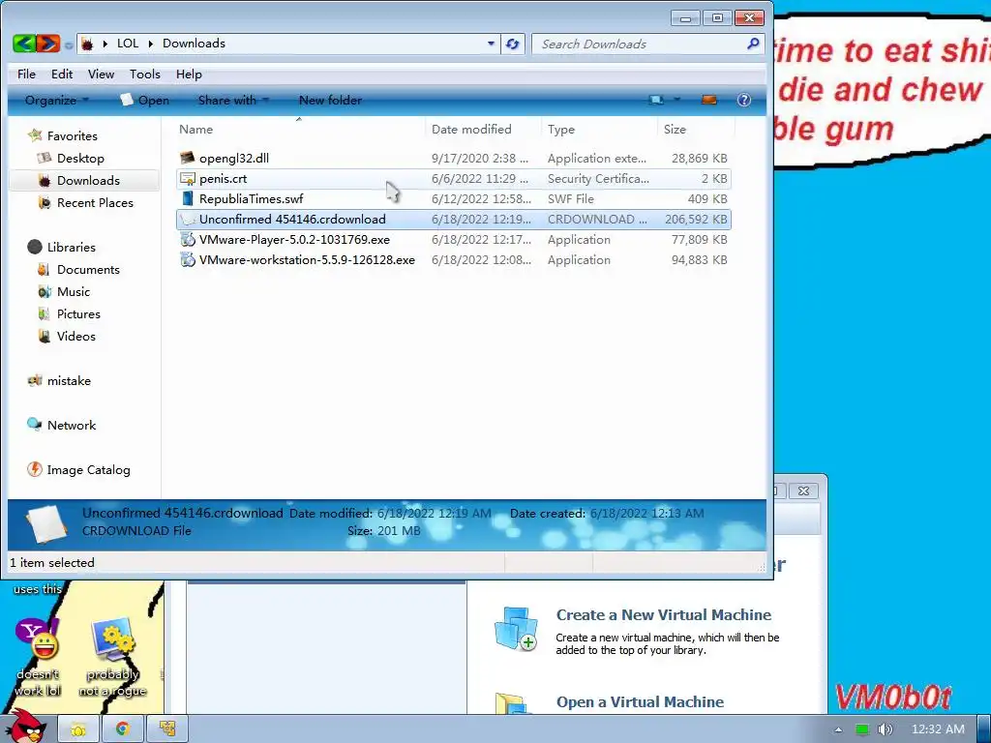Click Downloads in the address path
The height and width of the screenshot is (743, 991).
tap(194, 44)
